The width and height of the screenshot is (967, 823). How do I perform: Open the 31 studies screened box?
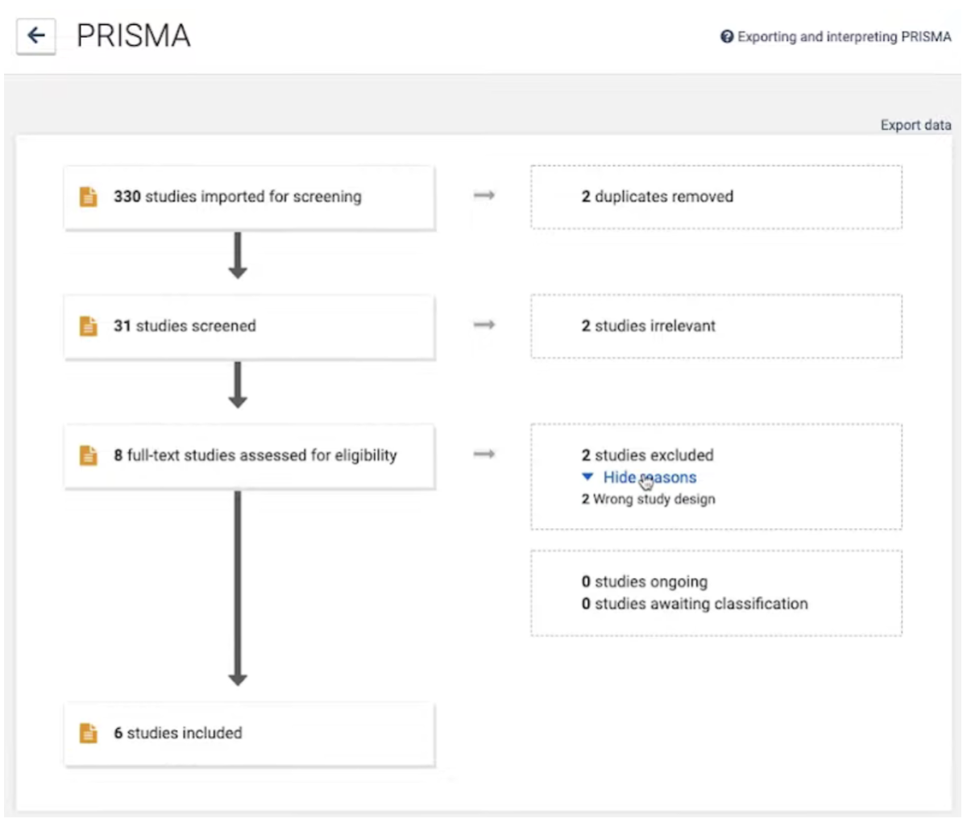point(250,326)
